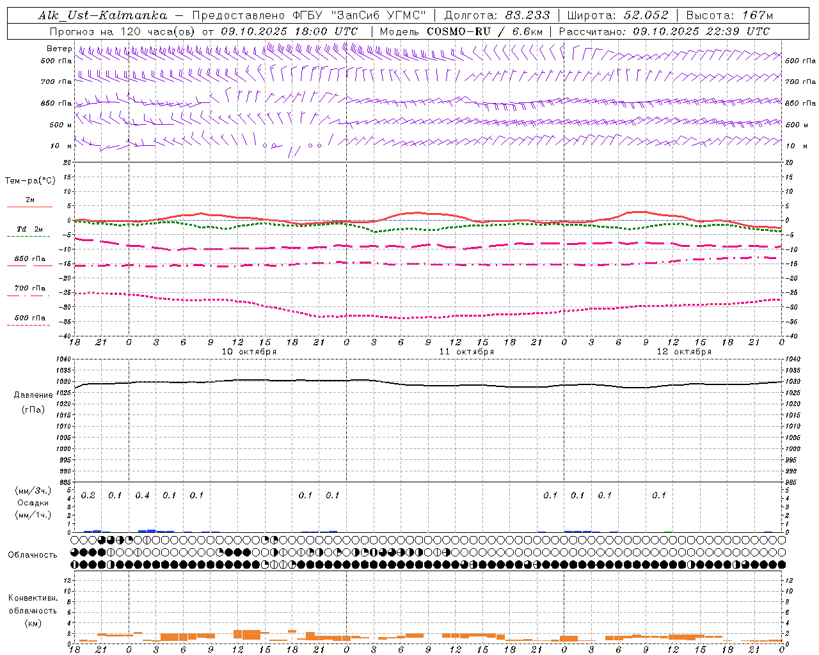Click the Осадки panel label
819x655 pixels.
click(33, 503)
